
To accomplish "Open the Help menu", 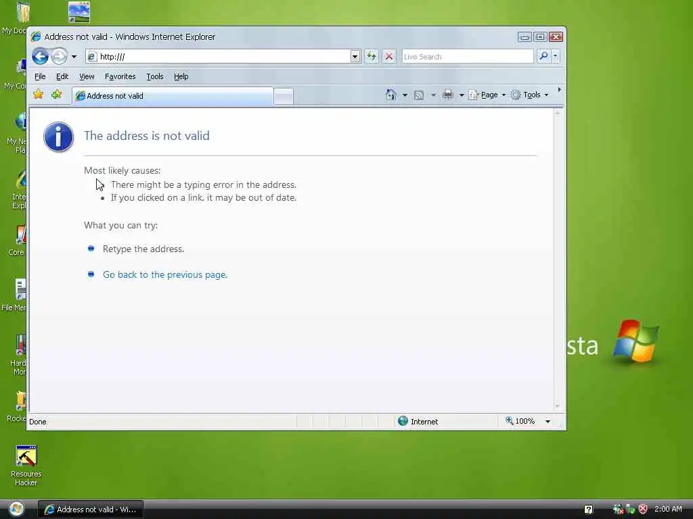I will click(181, 76).
